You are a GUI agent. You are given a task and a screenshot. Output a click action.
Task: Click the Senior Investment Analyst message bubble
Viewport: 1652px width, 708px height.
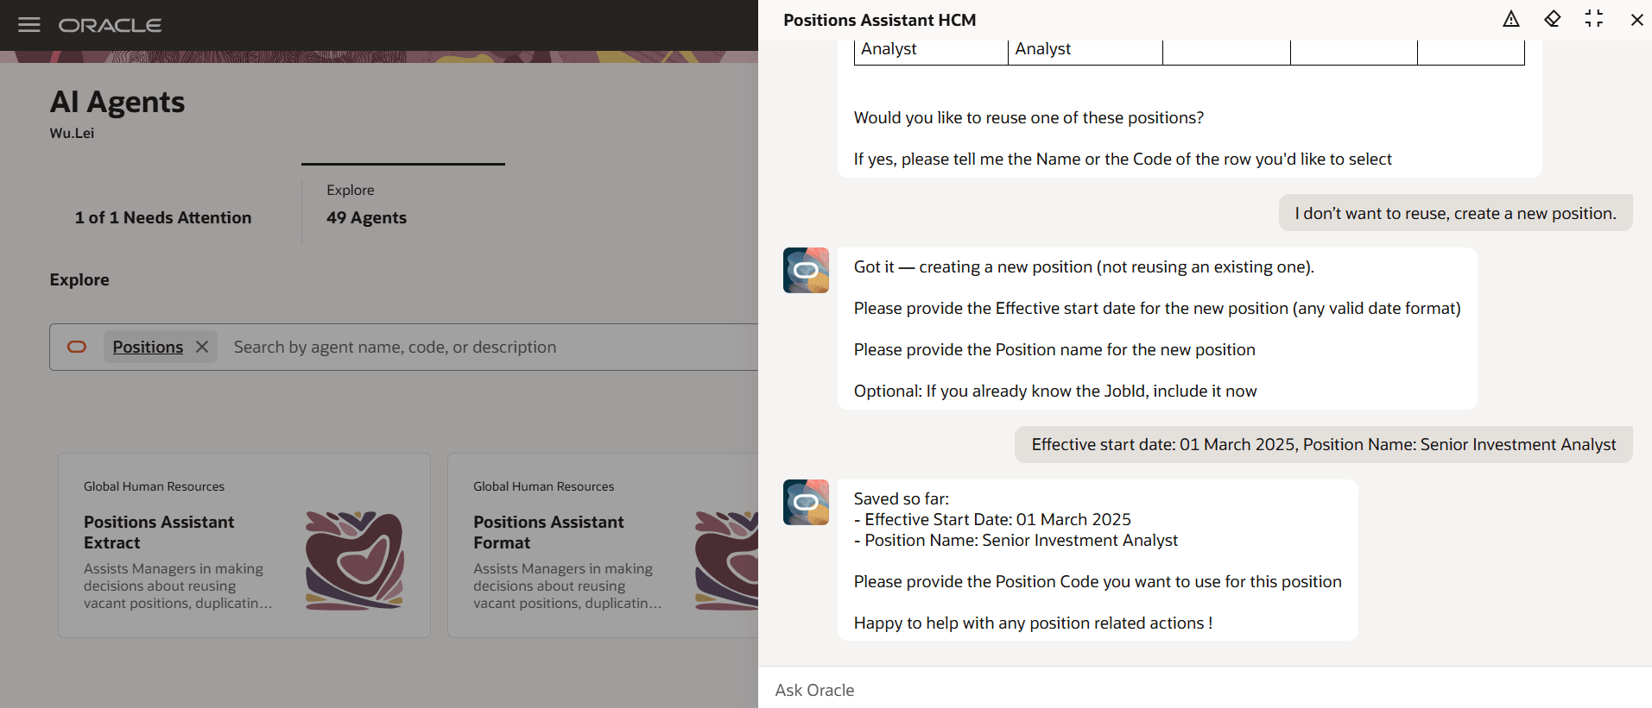pyautogui.click(x=1323, y=444)
